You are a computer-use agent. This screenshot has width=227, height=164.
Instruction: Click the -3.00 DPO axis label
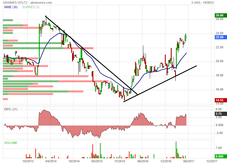click(218, 133)
